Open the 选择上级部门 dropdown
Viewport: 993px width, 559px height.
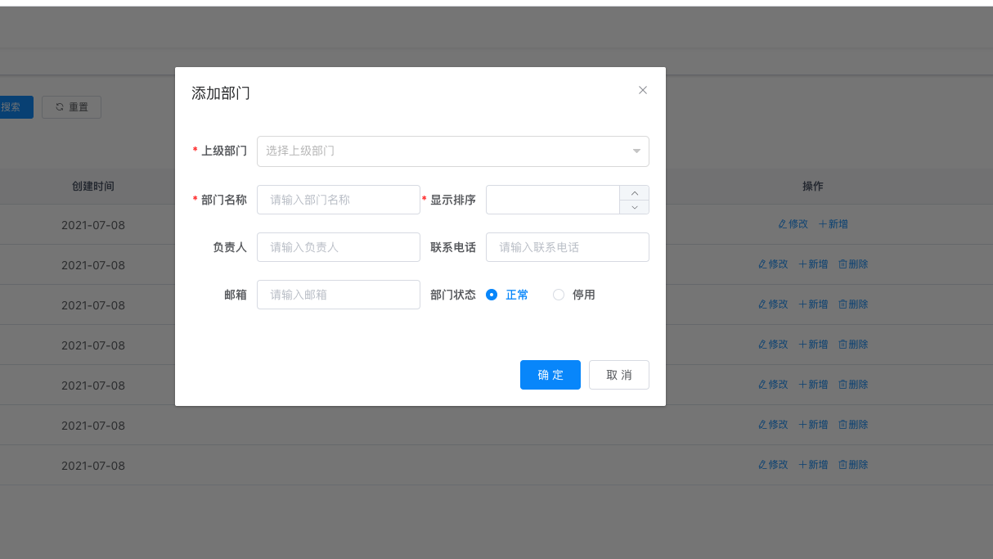click(x=453, y=151)
